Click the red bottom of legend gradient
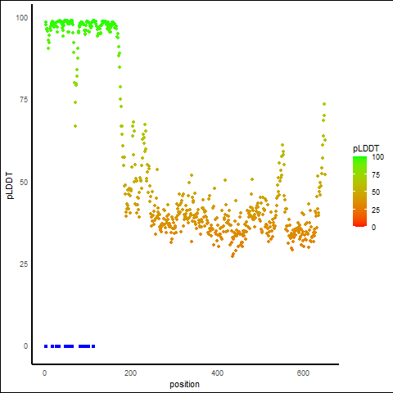 pos(359,224)
